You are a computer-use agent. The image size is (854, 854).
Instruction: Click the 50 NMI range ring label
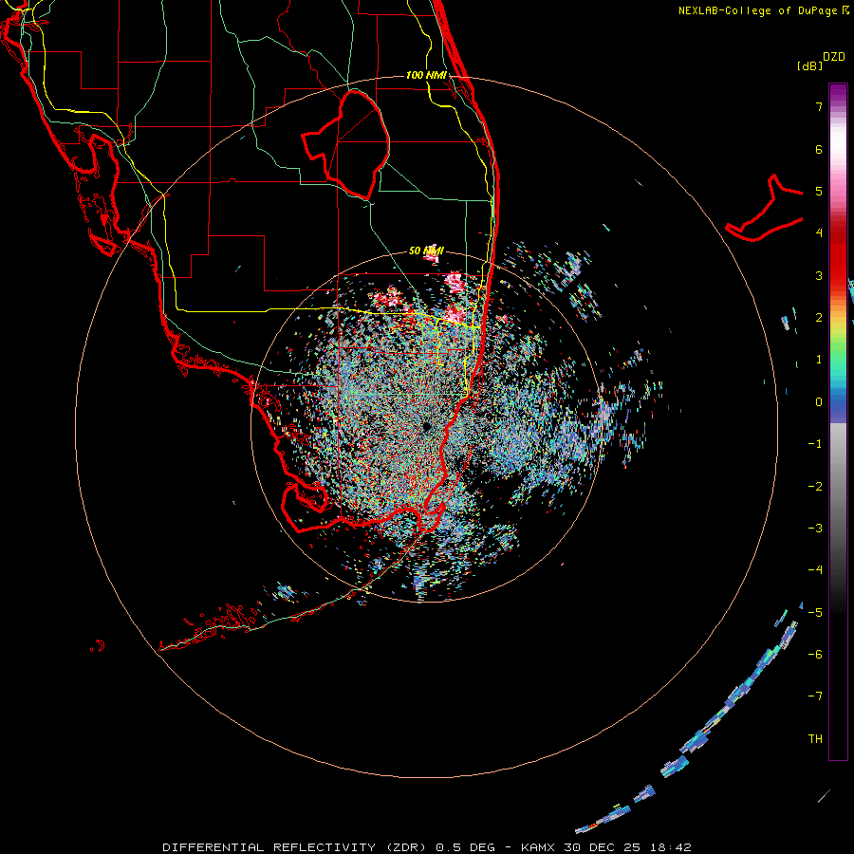pos(426,251)
